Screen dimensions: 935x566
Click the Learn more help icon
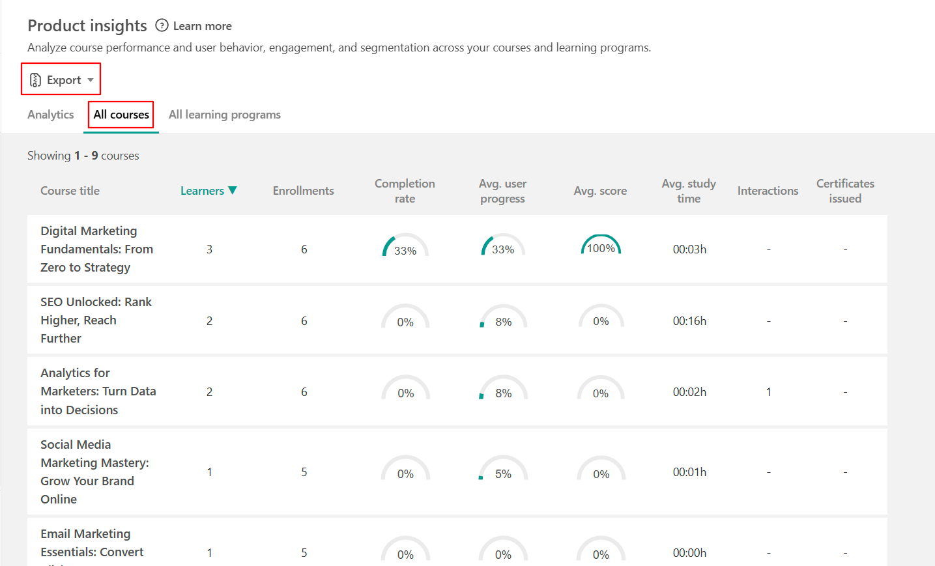pos(162,25)
